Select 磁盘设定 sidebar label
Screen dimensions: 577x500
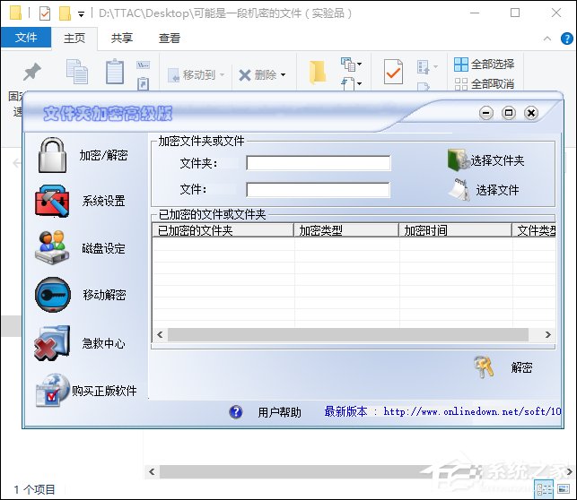(103, 248)
